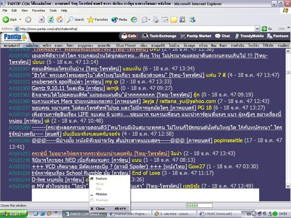The image size is (291, 218).
Task: Open the Tools menu
Action: click(53, 10)
